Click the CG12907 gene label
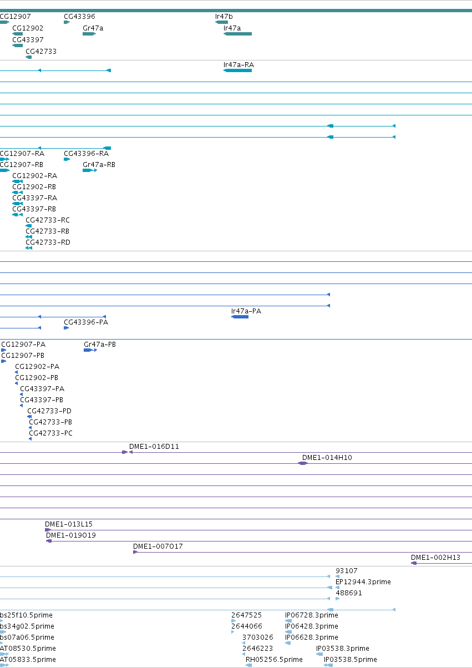The height and width of the screenshot is (668, 472). 16,17
